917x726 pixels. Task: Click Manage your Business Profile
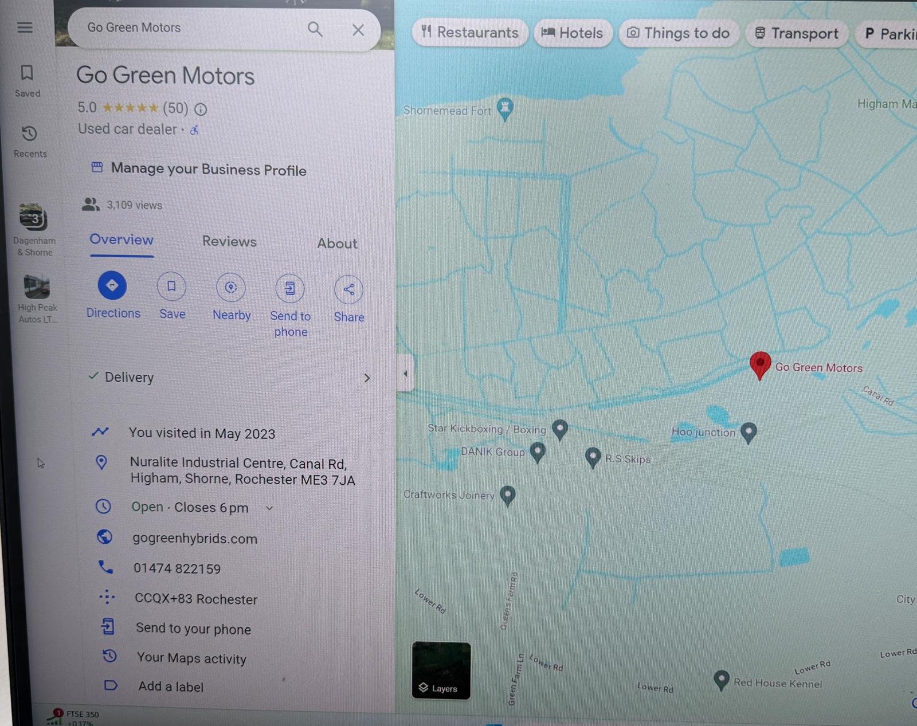coord(208,170)
